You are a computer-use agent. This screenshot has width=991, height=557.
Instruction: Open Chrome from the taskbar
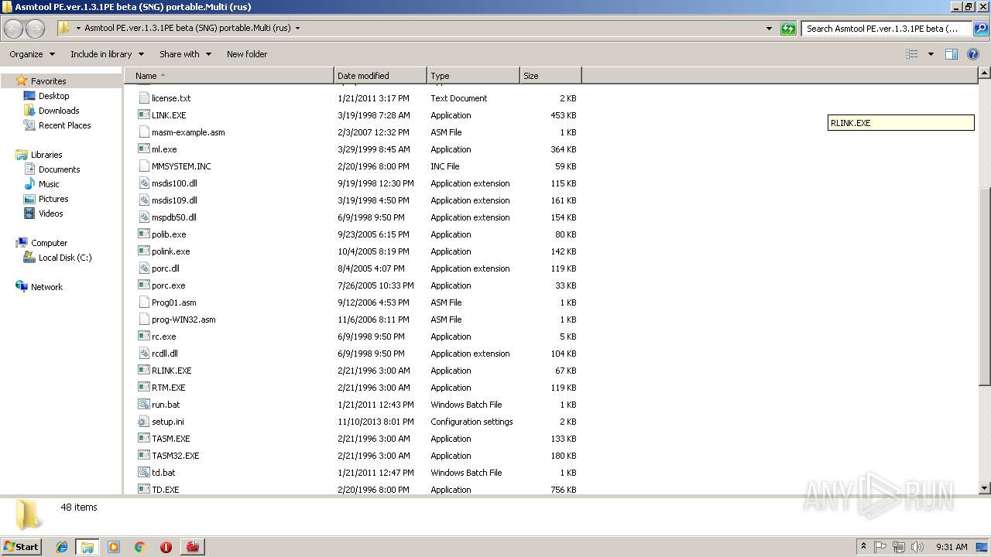[139, 547]
